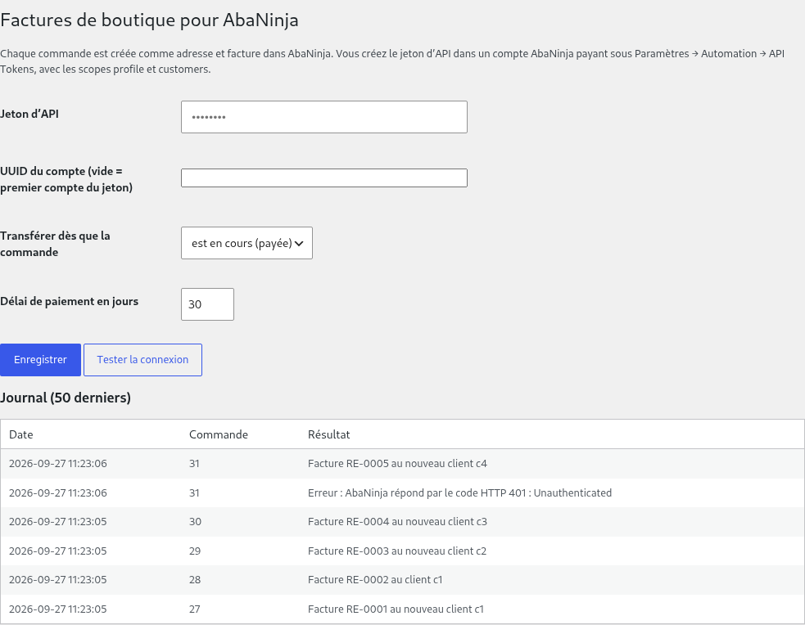Click order number 31 in the error row
Screen dimensions: 805x625
[194, 492]
